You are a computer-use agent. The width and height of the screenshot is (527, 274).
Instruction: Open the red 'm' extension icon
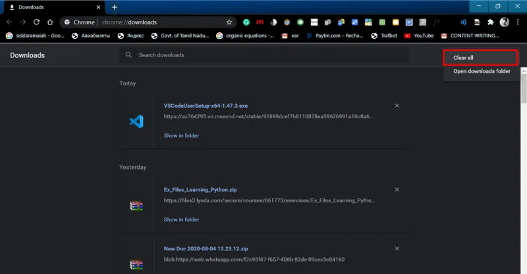click(x=260, y=22)
